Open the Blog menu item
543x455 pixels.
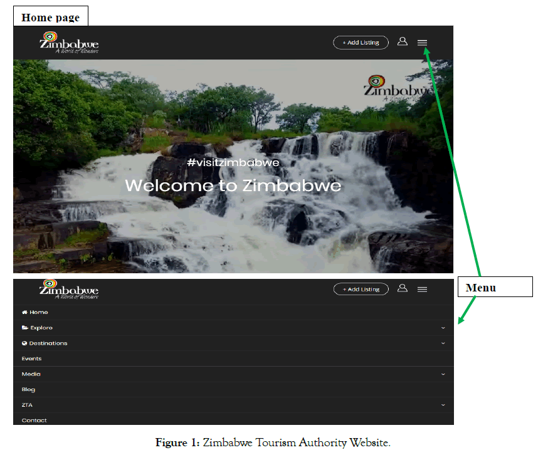pos(28,389)
